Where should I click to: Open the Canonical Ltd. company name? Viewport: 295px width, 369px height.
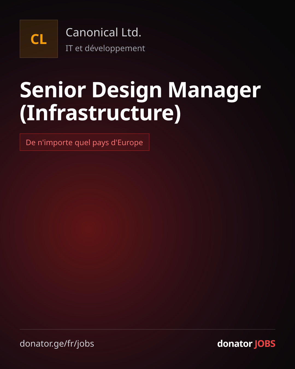pyautogui.click(x=104, y=33)
